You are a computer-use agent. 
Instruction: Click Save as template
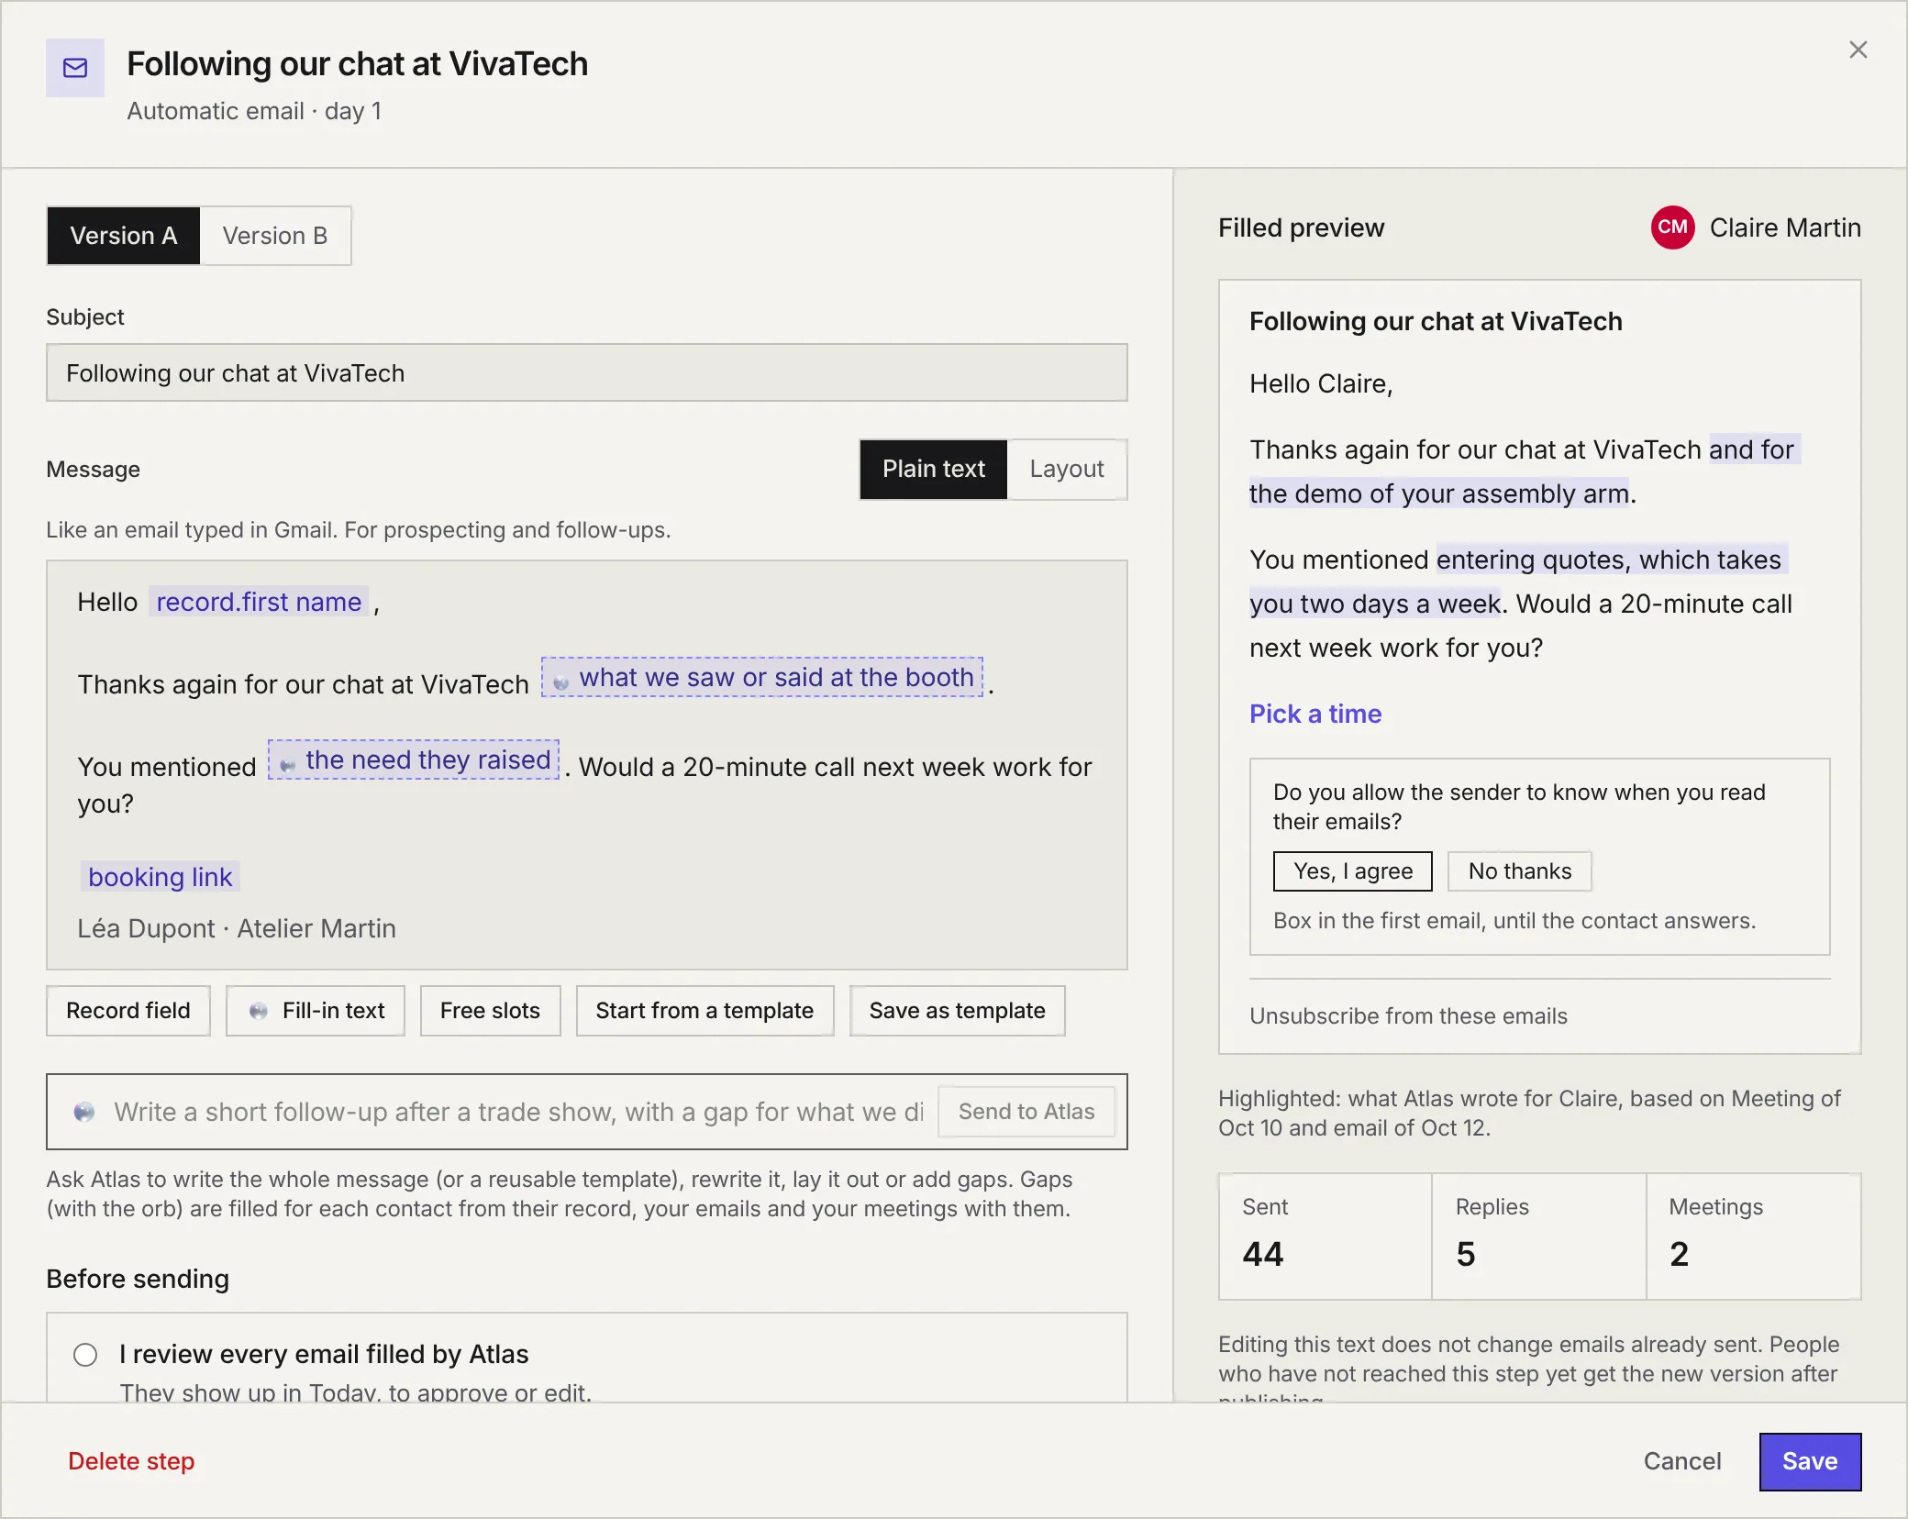click(957, 1011)
